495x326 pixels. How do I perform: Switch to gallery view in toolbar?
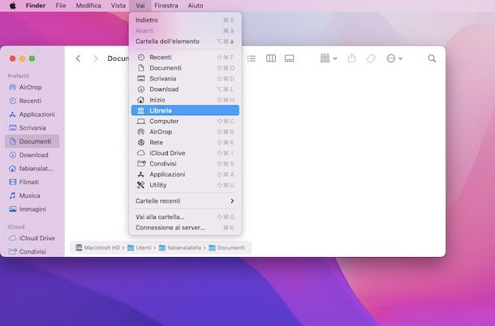289,58
